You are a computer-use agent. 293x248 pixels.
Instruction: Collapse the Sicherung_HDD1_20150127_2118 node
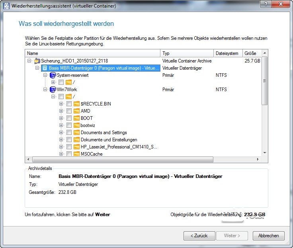click(x=29, y=61)
